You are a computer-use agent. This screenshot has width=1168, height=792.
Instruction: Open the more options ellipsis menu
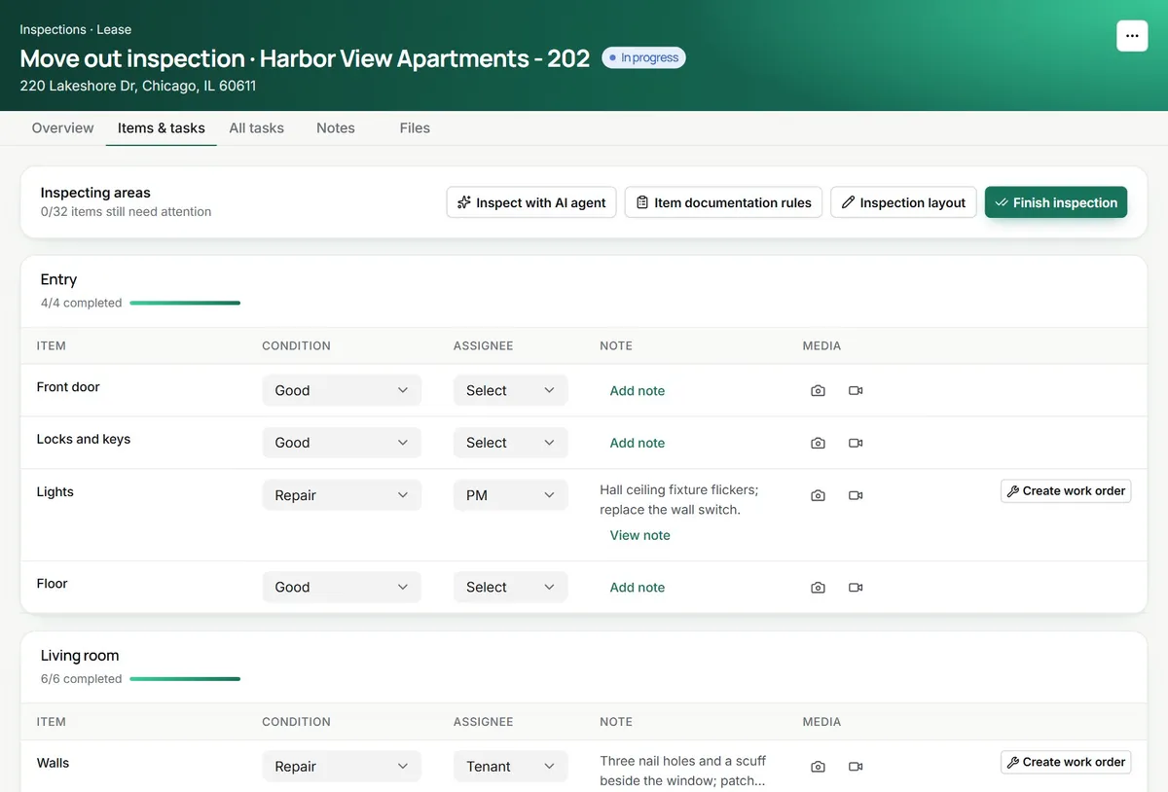coord(1132,35)
